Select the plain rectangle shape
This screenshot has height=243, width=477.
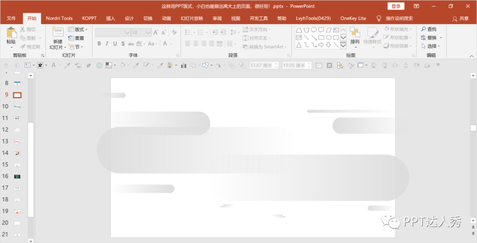pos(321,37)
